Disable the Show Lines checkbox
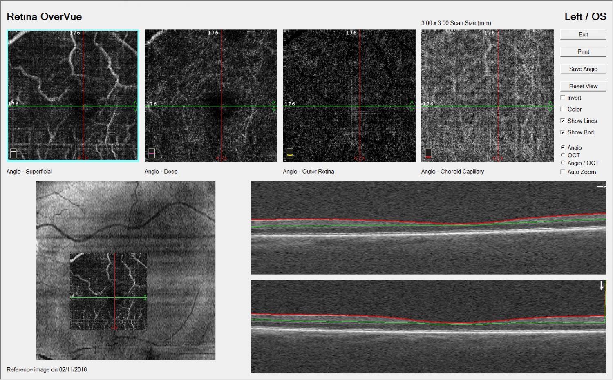This screenshot has height=380, width=613. click(563, 121)
